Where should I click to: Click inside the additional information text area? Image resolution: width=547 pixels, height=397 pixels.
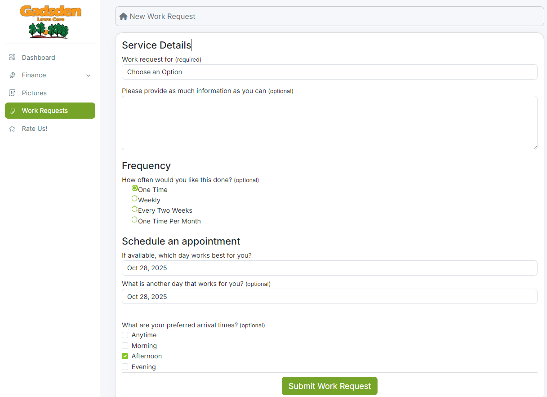tap(329, 122)
